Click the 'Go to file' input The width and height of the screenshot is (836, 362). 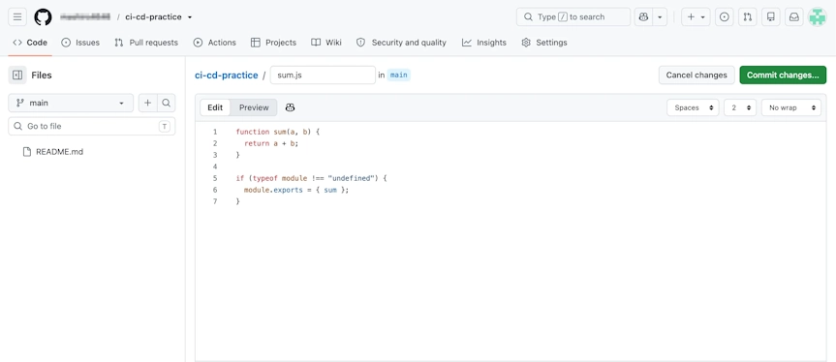pos(92,126)
